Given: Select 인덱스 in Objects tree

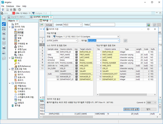Looking at the screenshot, I should 20,46.
